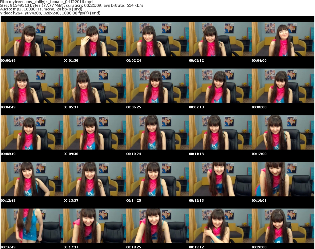Click the 00:18:25 timestamp label

tap(134, 247)
